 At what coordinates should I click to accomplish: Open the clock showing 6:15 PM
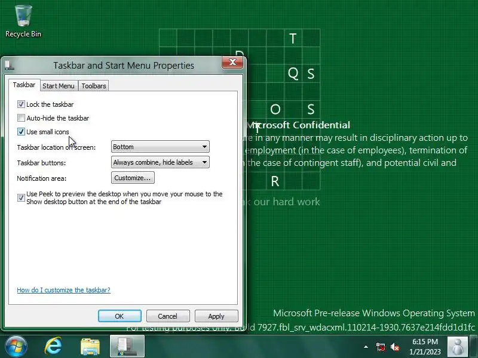click(425, 347)
